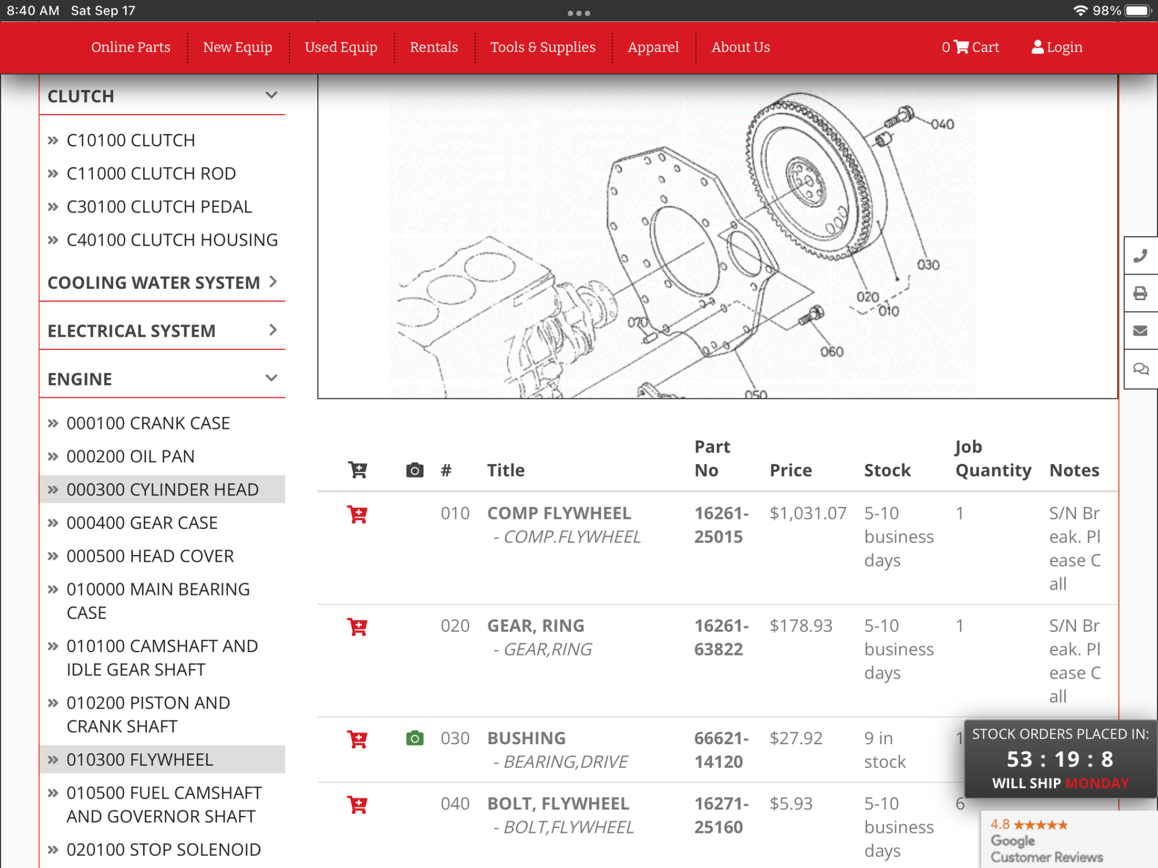
Task: Open BUSHING part title
Action: pos(526,738)
